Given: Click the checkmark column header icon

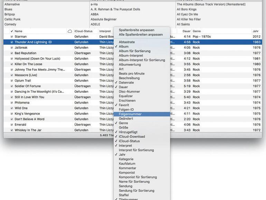Looking at the screenshot, I should 12,31.
